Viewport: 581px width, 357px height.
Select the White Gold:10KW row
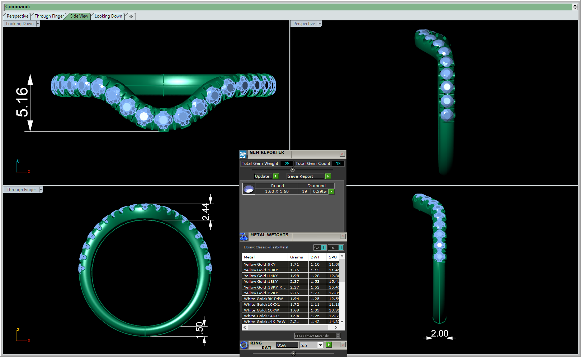pos(290,310)
